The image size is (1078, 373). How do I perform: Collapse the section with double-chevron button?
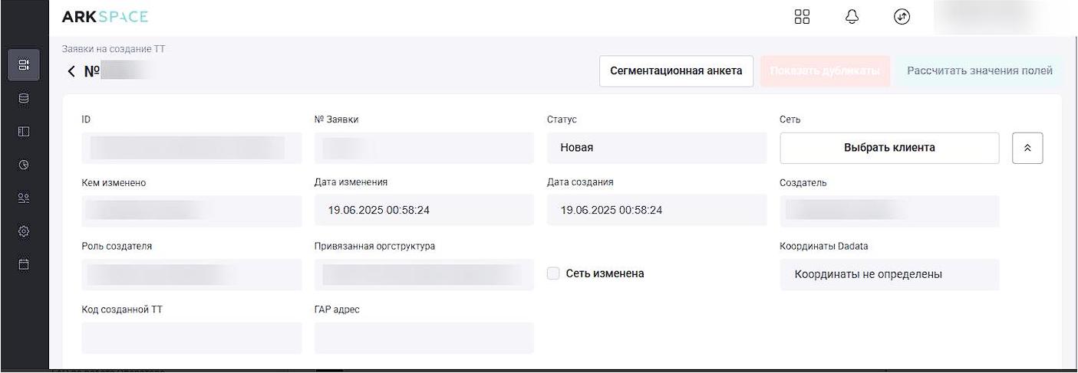(1027, 149)
